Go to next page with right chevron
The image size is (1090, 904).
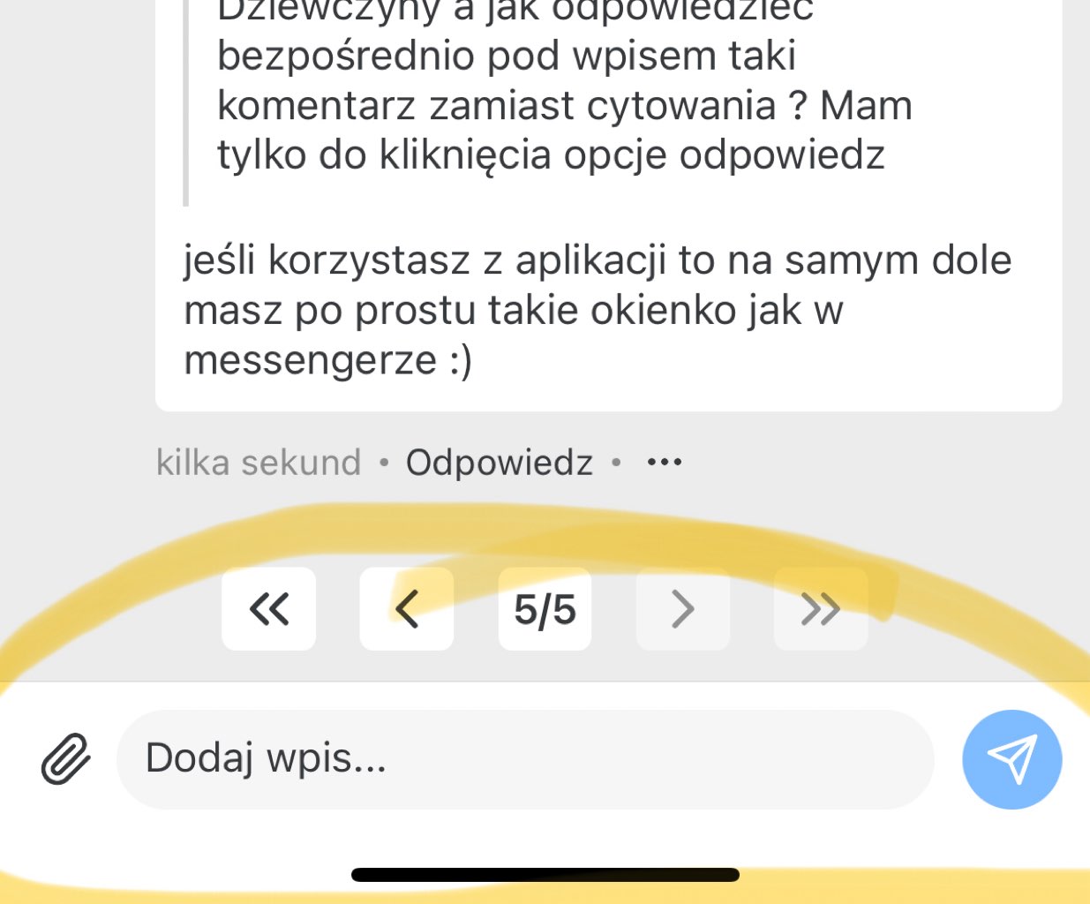coord(683,609)
